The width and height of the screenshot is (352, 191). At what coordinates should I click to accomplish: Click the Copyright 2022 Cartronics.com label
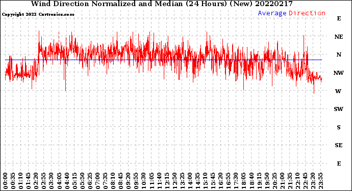(38, 14)
